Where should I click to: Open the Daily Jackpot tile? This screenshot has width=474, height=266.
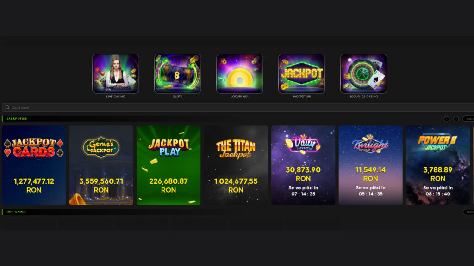303,165
